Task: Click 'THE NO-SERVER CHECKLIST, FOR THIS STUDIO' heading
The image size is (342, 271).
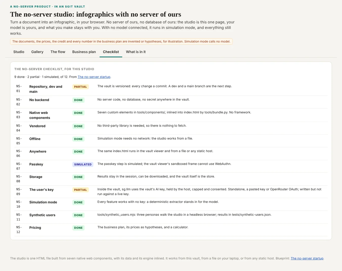Action: pos(54,69)
